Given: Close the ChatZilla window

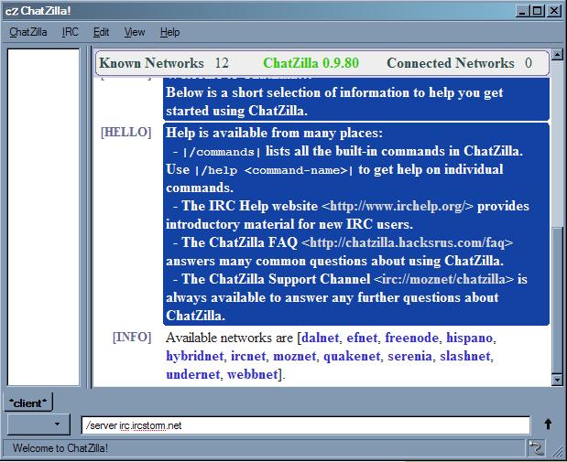Looking at the screenshot, I should (554, 11).
